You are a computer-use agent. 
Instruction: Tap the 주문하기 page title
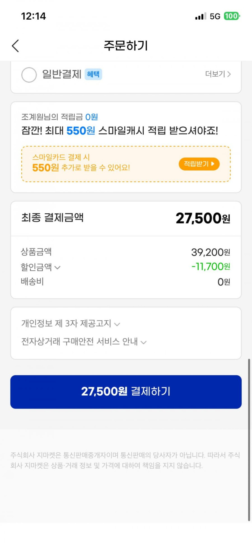click(126, 46)
